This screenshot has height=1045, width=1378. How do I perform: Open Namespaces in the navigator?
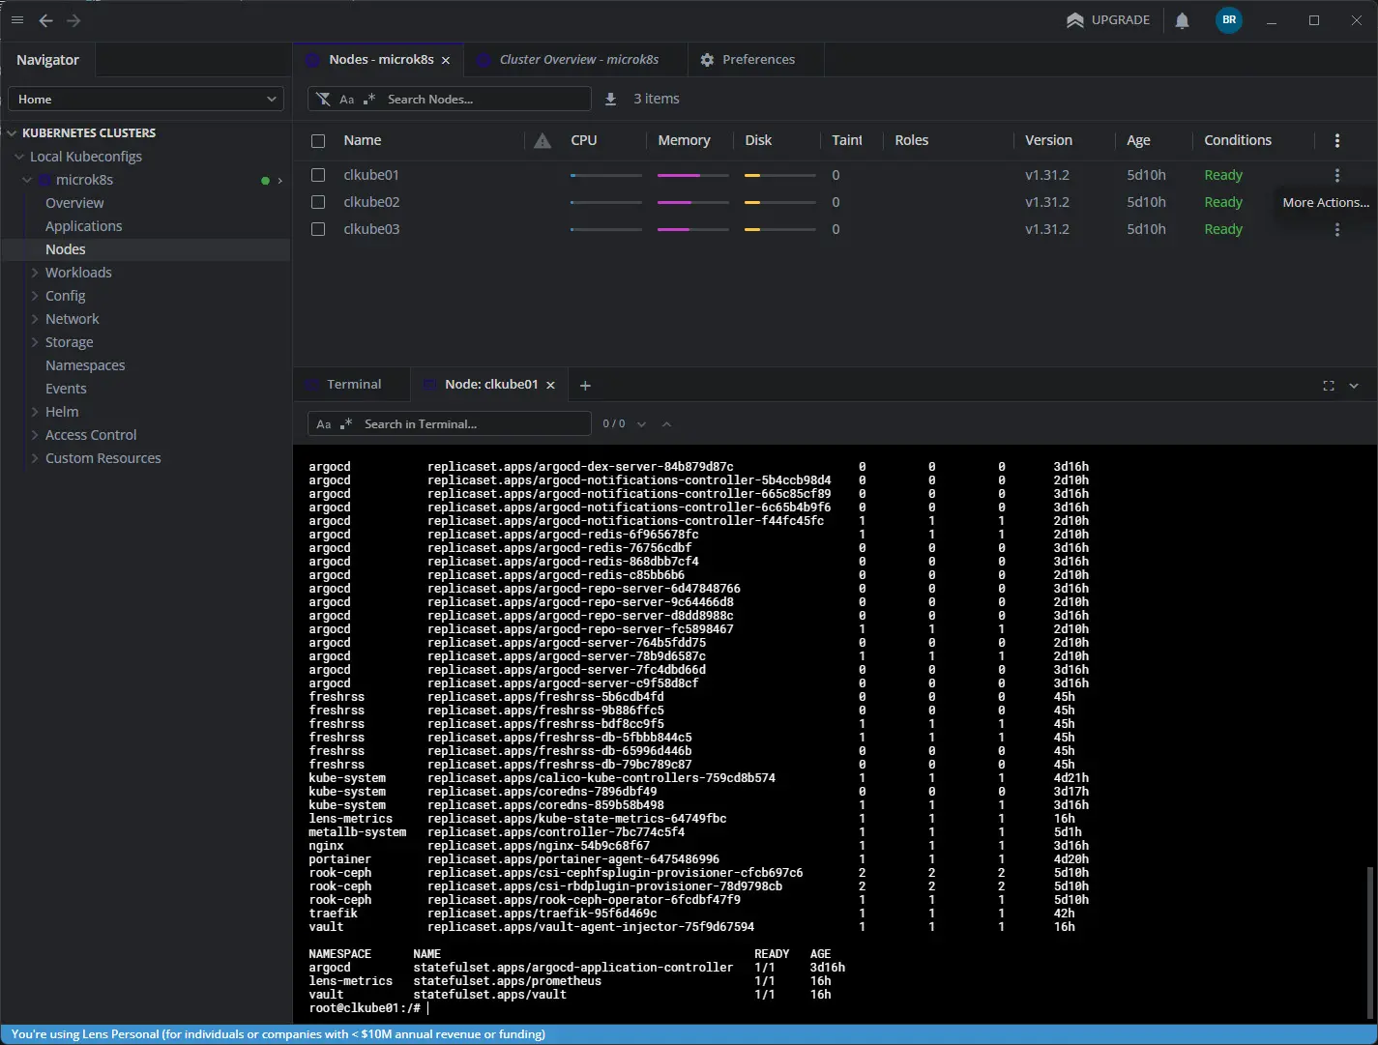(x=85, y=365)
